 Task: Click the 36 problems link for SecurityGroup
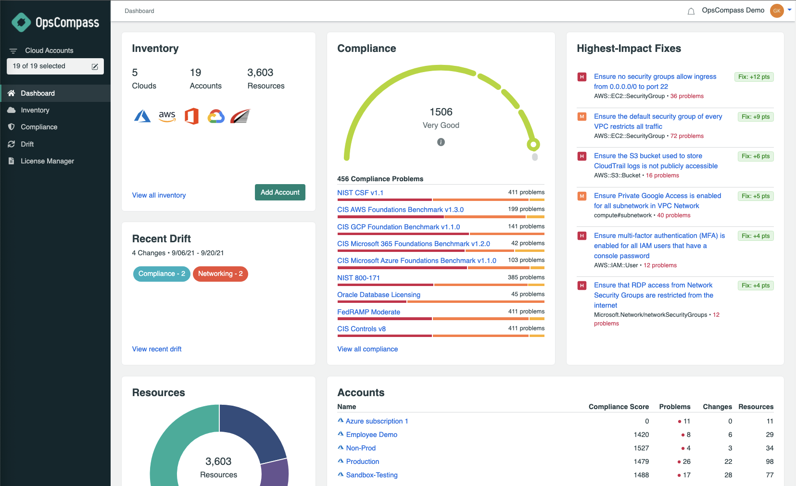(x=687, y=96)
